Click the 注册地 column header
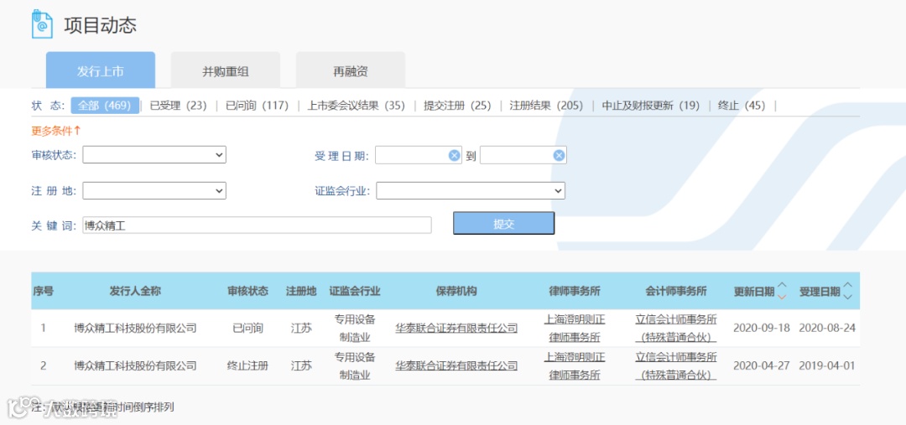Viewport: 906px width, 425px height. point(301,291)
